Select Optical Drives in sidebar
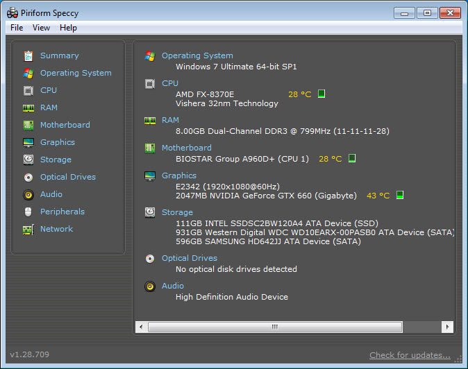Viewport: 468px width, 369px height. pos(68,177)
